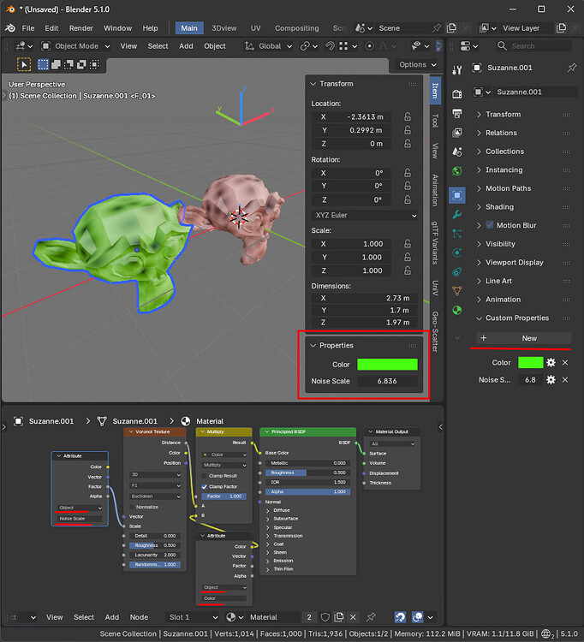Open the XYZ Euler rotation mode dropdown

(365, 216)
